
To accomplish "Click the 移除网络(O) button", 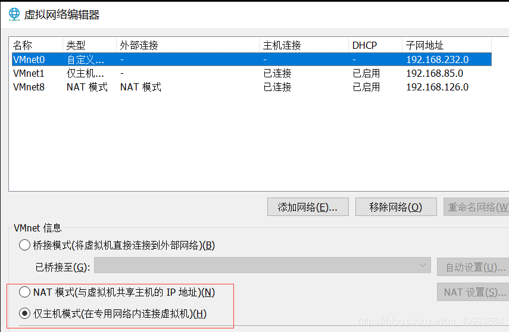I will pos(396,206).
